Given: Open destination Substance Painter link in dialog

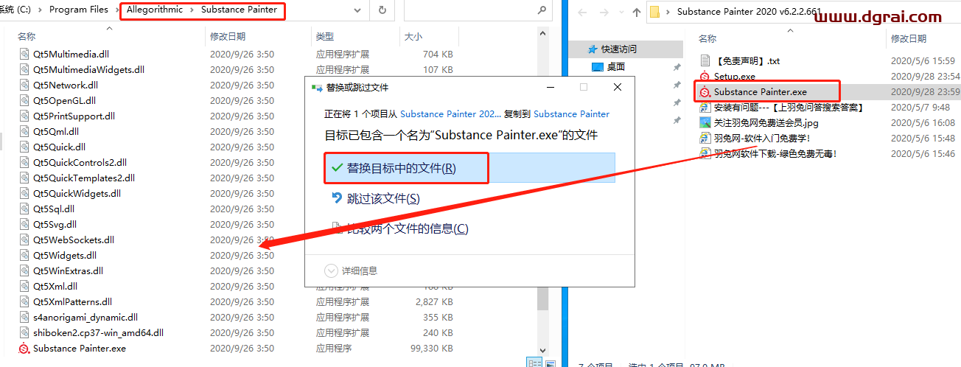Looking at the screenshot, I should pyautogui.click(x=572, y=114).
